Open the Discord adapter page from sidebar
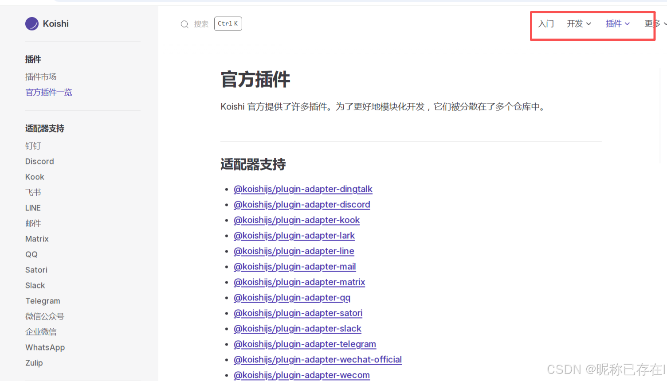This screenshot has width=667, height=381. click(39, 161)
